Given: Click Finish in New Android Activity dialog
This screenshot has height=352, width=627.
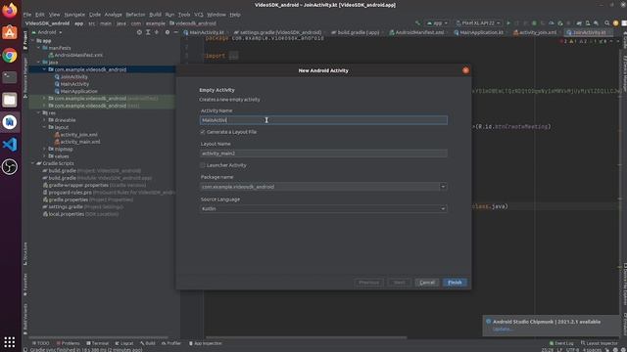Looking at the screenshot, I should pyautogui.click(x=455, y=283).
